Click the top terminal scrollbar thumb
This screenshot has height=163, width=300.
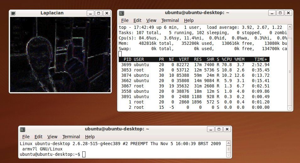click(290, 71)
